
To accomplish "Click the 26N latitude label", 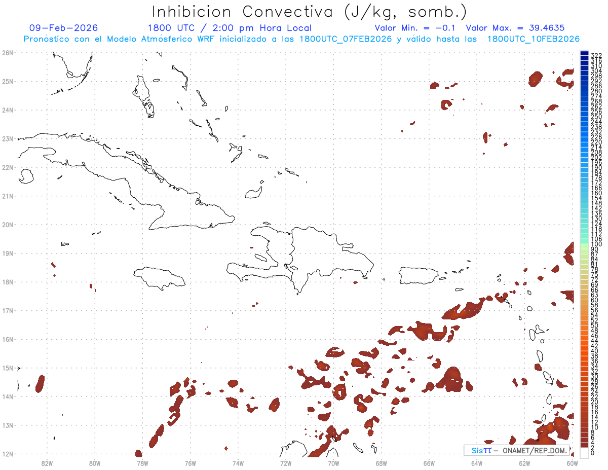I will pyautogui.click(x=8, y=53).
